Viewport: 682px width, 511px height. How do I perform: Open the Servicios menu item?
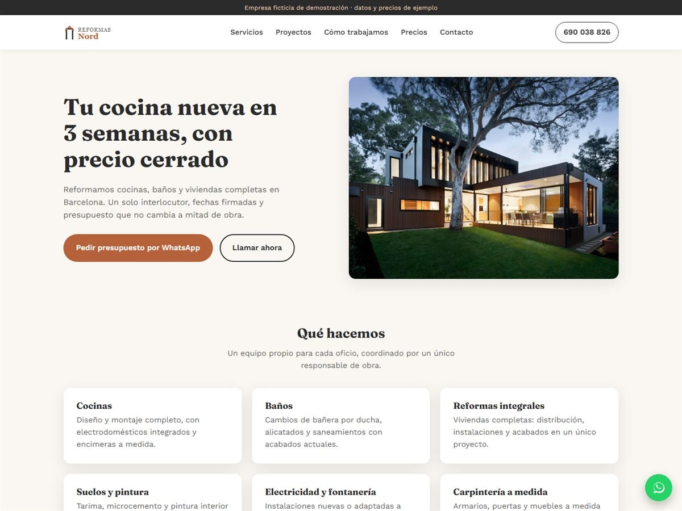[247, 32]
